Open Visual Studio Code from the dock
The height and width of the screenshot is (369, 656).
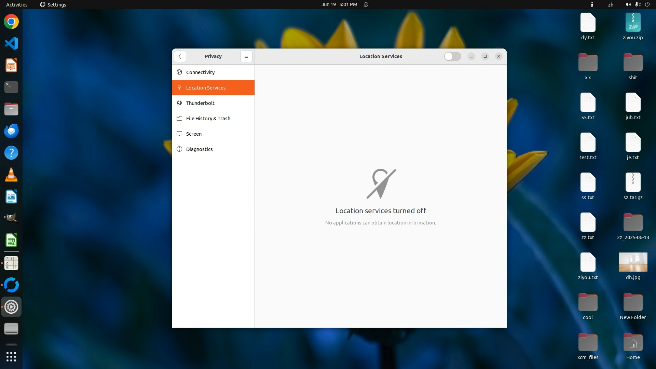pos(11,43)
